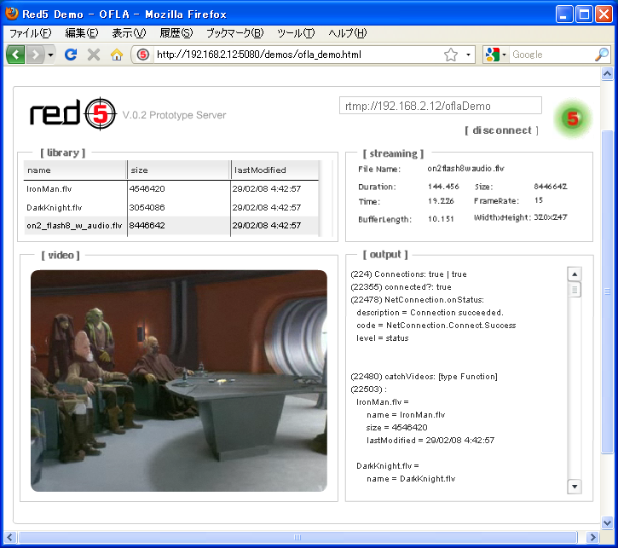
Task: Click the streaming Size value 8446642
Action: 550,187
